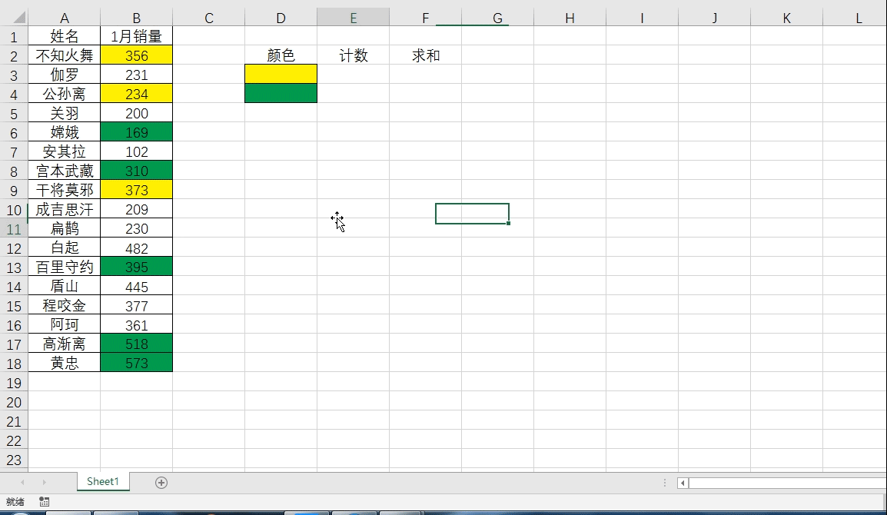This screenshot has height=515, width=887.
Task: Select green cell with value 573
Action: coord(136,364)
